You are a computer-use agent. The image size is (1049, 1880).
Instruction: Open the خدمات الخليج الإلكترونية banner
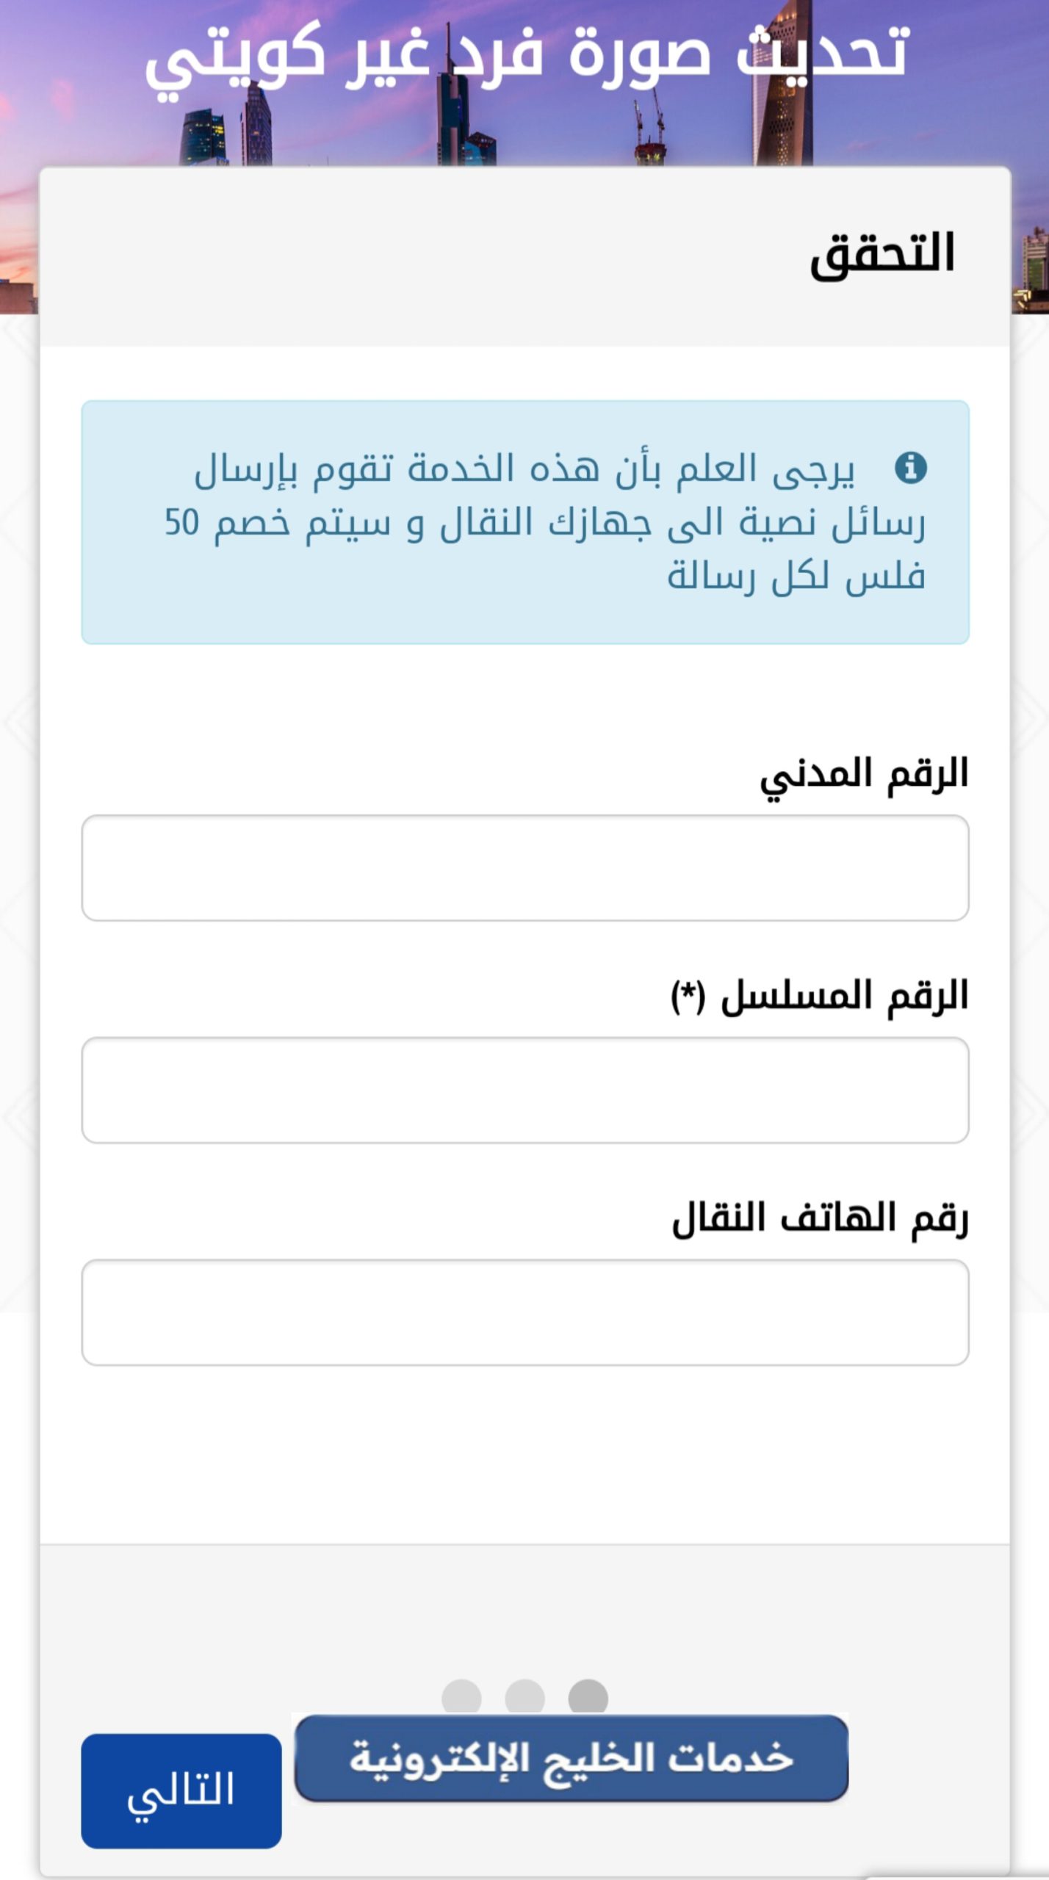pos(571,1758)
